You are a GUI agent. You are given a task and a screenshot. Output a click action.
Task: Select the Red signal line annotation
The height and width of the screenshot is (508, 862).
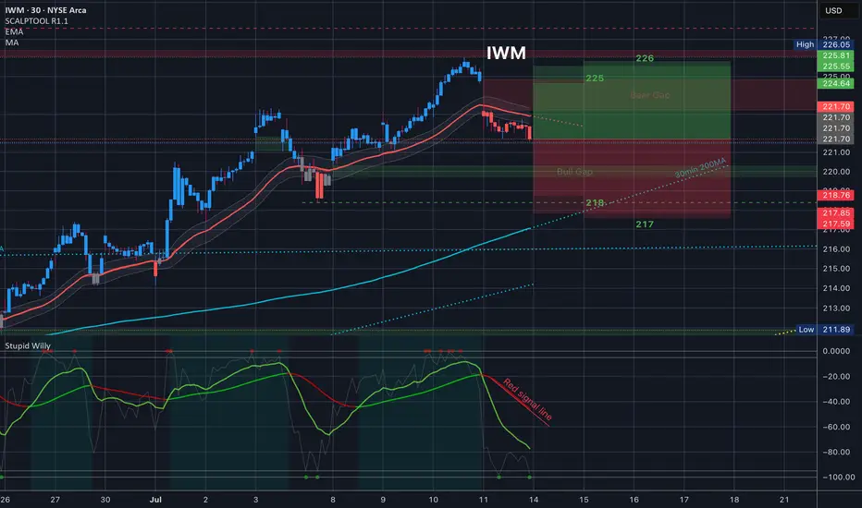[x=526, y=400]
